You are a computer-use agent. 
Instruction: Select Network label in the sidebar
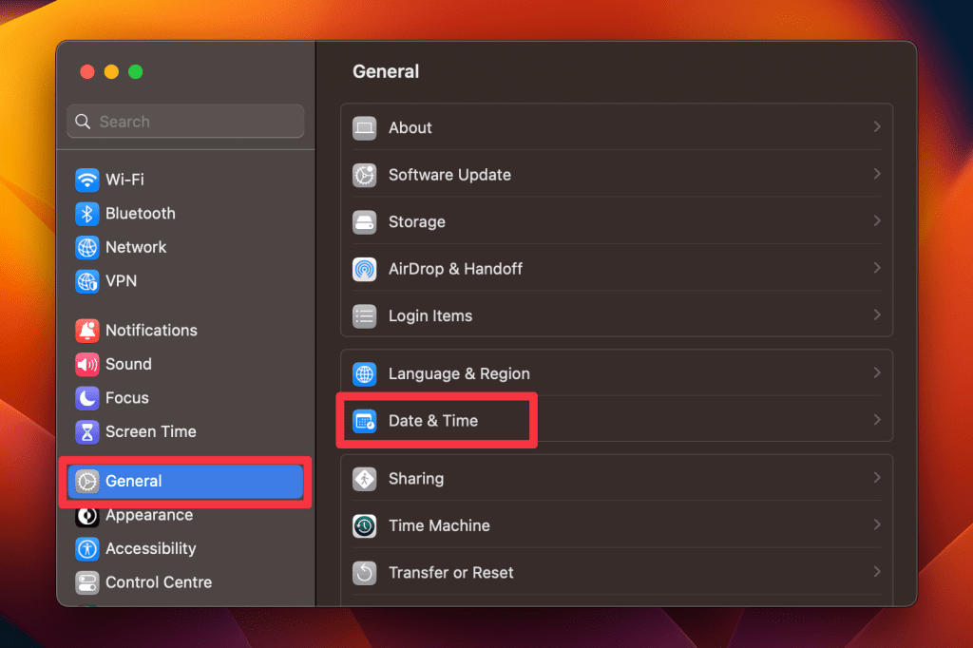(x=136, y=248)
